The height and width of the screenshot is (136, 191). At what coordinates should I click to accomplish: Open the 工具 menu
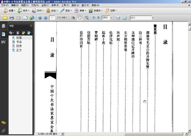click(65, 5)
